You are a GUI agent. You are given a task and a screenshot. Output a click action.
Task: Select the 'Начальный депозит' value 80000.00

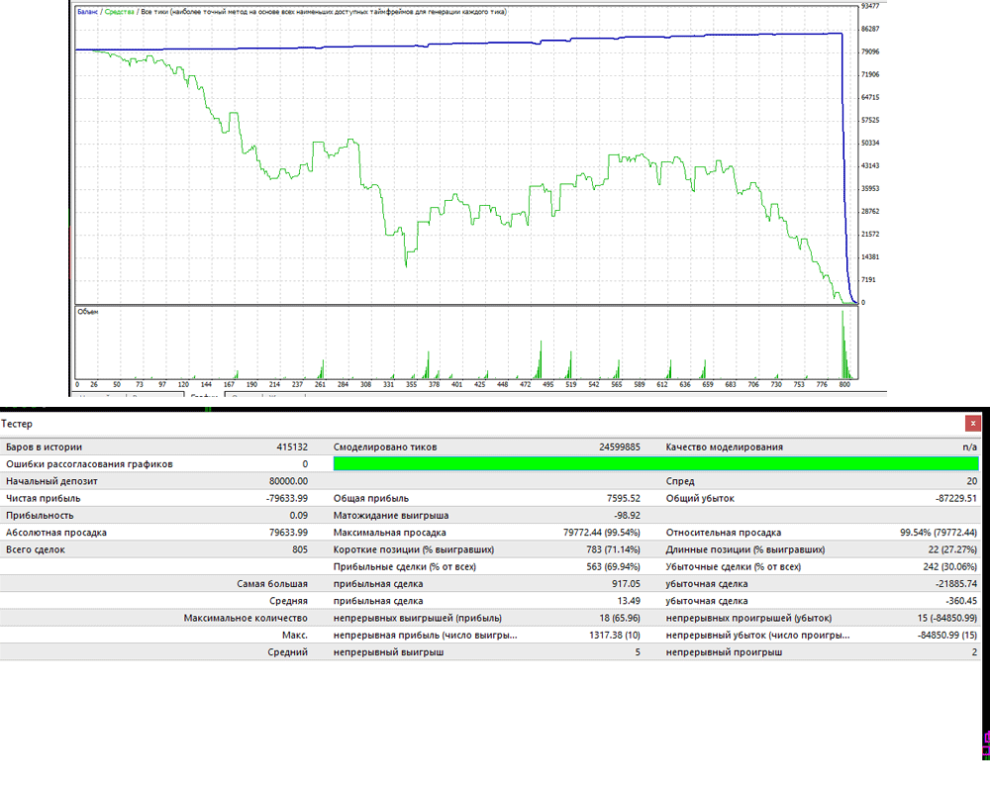[x=288, y=481]
